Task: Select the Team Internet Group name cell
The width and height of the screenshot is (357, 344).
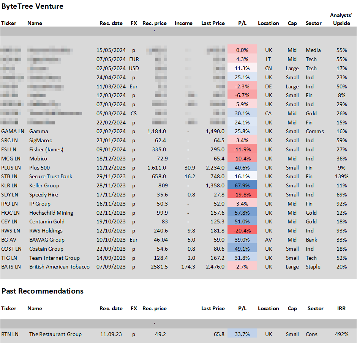Action: coord(54,258)
